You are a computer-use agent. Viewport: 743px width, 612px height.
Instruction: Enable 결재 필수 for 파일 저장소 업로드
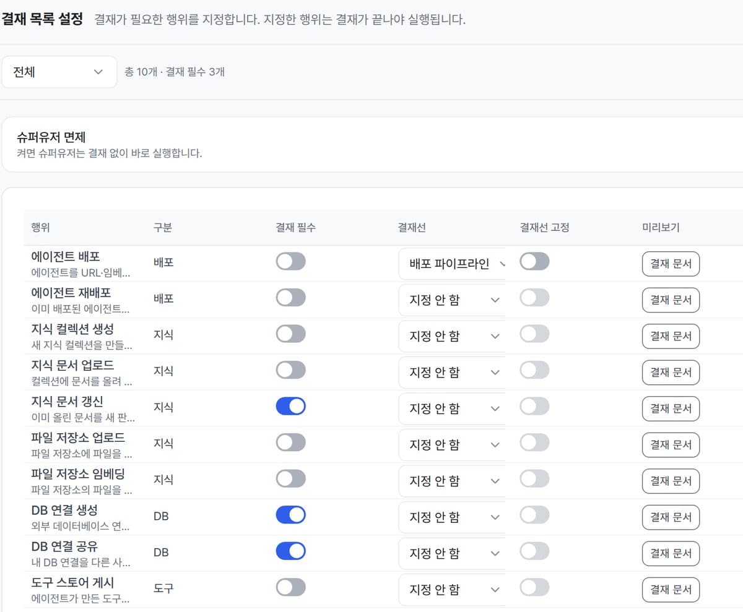(x=290, y=442)
